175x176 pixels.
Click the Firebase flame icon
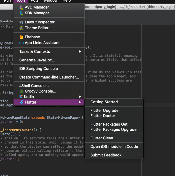pos(21,37)
